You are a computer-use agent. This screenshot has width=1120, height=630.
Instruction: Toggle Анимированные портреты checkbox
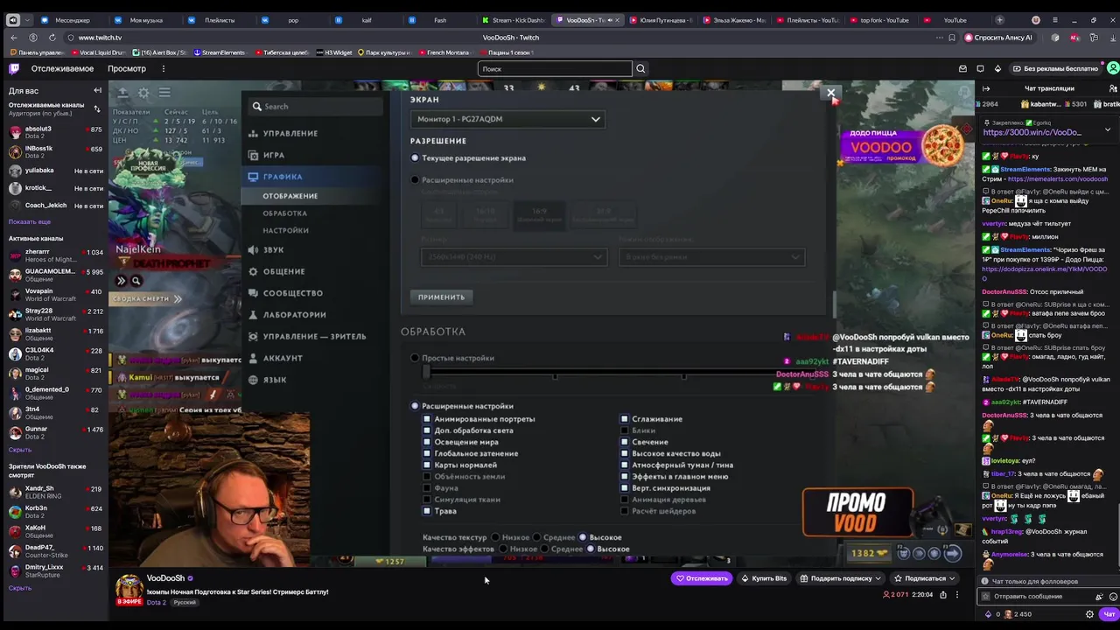427,419
